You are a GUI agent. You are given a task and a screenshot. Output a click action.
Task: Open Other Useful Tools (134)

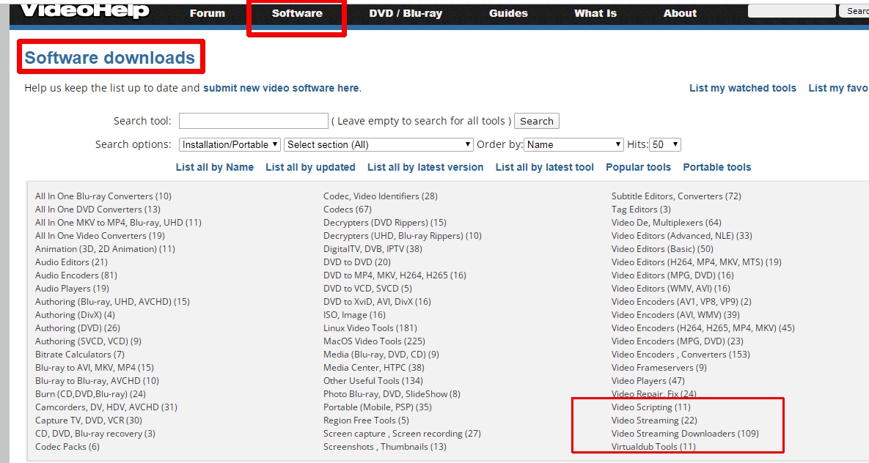coord(373,380)
